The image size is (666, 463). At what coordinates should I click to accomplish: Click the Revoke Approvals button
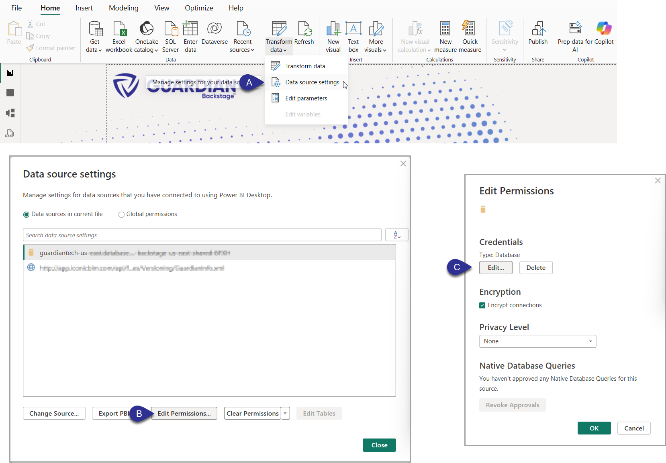pos(512,405)
